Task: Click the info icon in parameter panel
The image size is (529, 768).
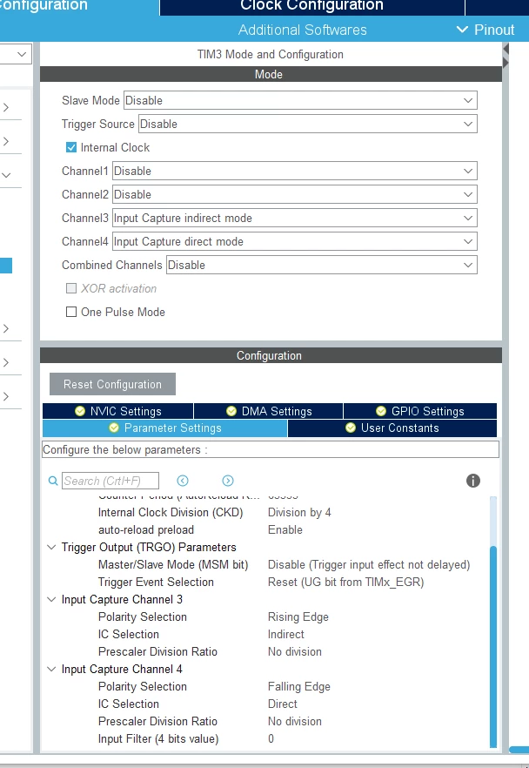Action: click(472, 481)
